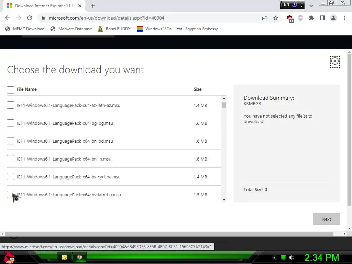Open the volume speaker tray icon
Viewport: 352px width, 264px height.
point(291,257)
